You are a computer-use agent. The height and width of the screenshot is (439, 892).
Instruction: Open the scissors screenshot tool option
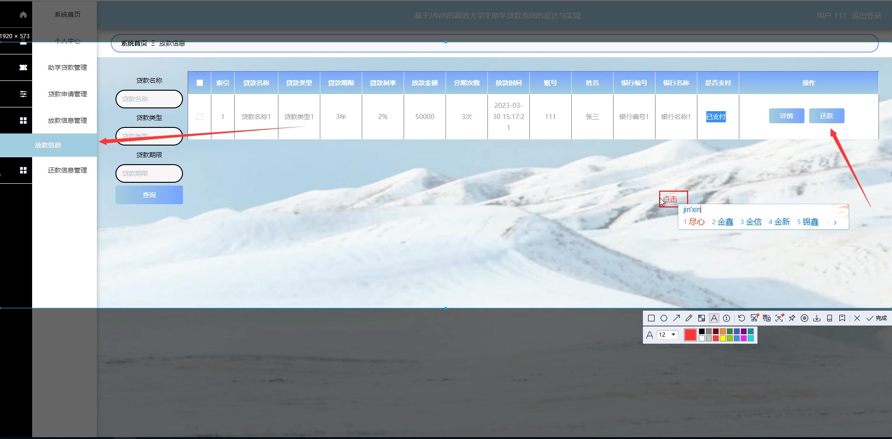754,319
